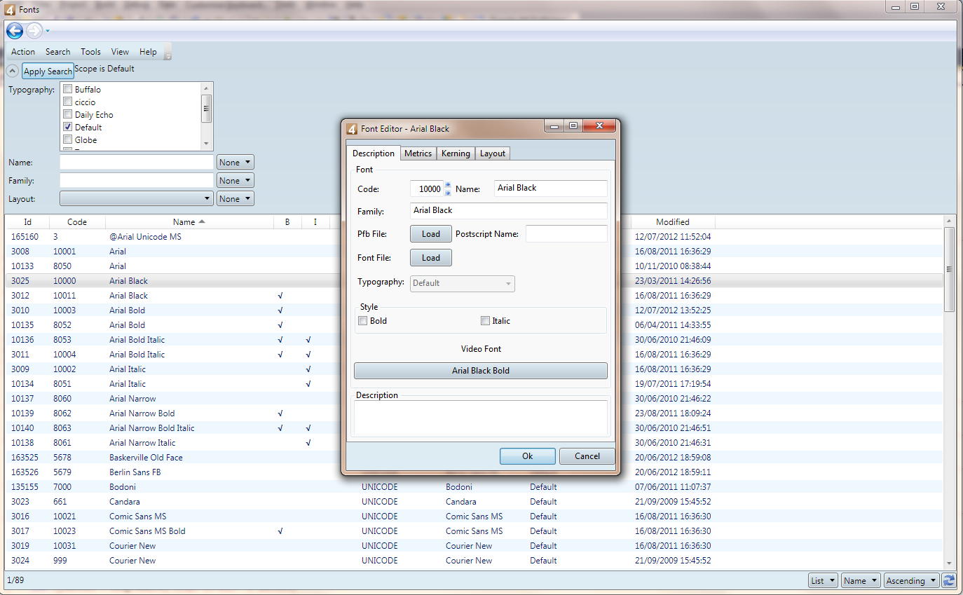This screenshot has width=963, height=595.
Task: Collapse the search panel with round chevron
Action: (x=13, y=71)
